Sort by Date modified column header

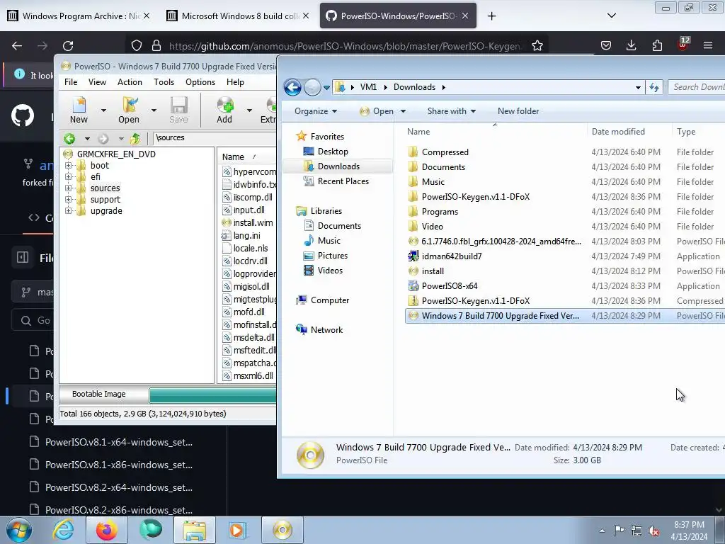pos(617,132)
